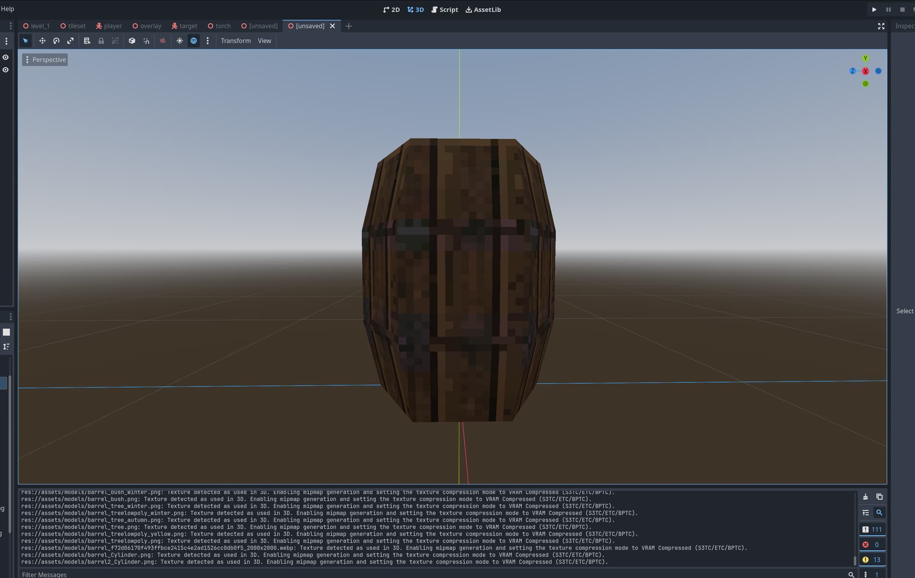The image size is (915, 578).
Task: Open the Inspector dock tab
Action: coord(905,26)
